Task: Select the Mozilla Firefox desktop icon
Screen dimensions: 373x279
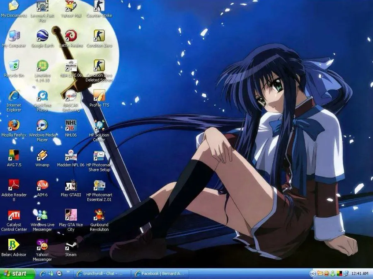Action: tap(14, 129)
